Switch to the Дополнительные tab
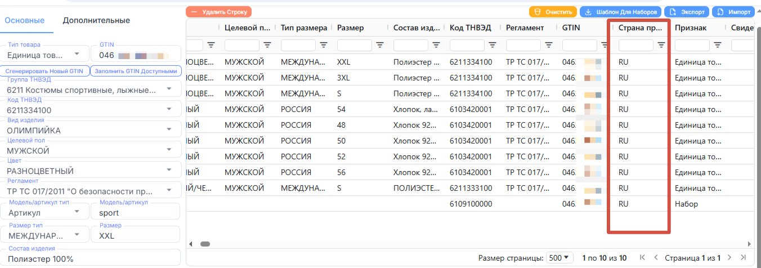761x268 pixels. [96, 20]
